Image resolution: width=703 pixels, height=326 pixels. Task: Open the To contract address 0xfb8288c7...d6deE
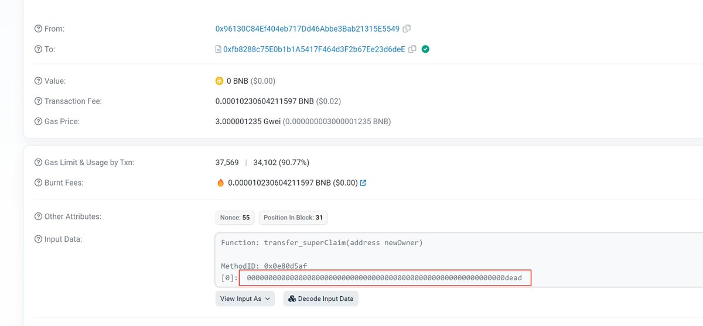(x=314, y=49)
